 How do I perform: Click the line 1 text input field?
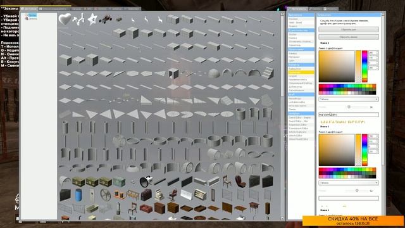coord(349,115)
